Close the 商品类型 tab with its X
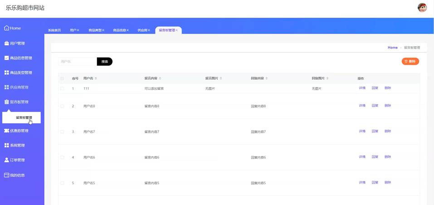 pyautogui.click(x=103, y=30)
